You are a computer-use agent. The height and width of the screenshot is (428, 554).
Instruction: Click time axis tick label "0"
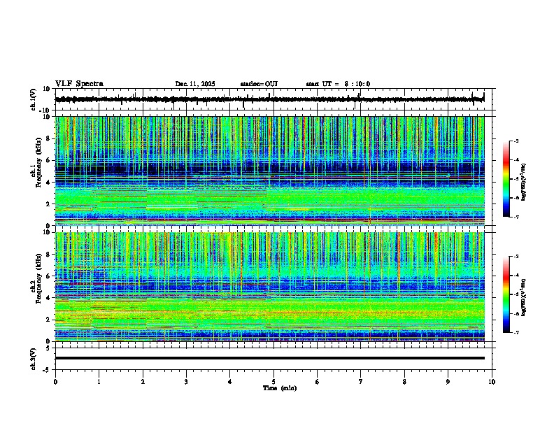click(x=55, y=382)
